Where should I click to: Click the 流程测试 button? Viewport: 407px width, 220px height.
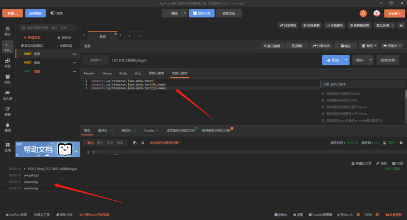pyautogui.click(x=35, y=13)
